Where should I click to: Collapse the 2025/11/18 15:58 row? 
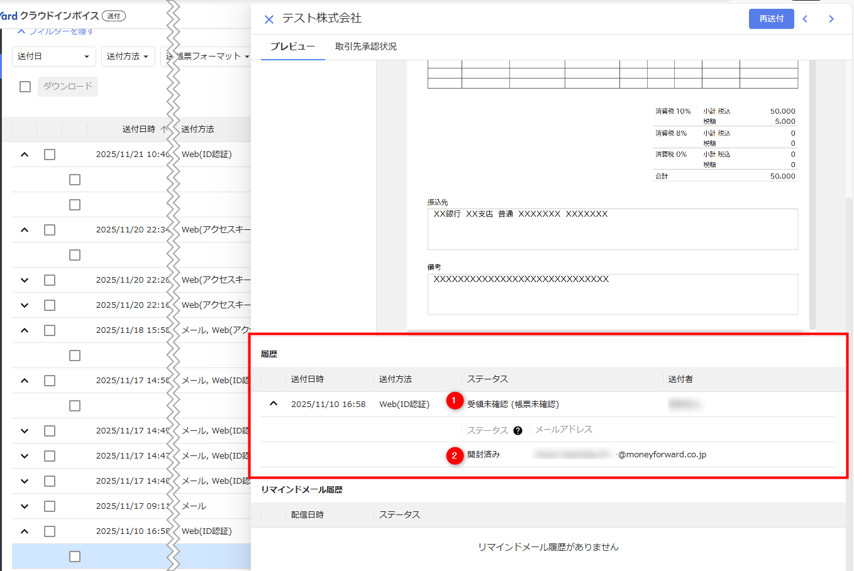pos(25,330)
